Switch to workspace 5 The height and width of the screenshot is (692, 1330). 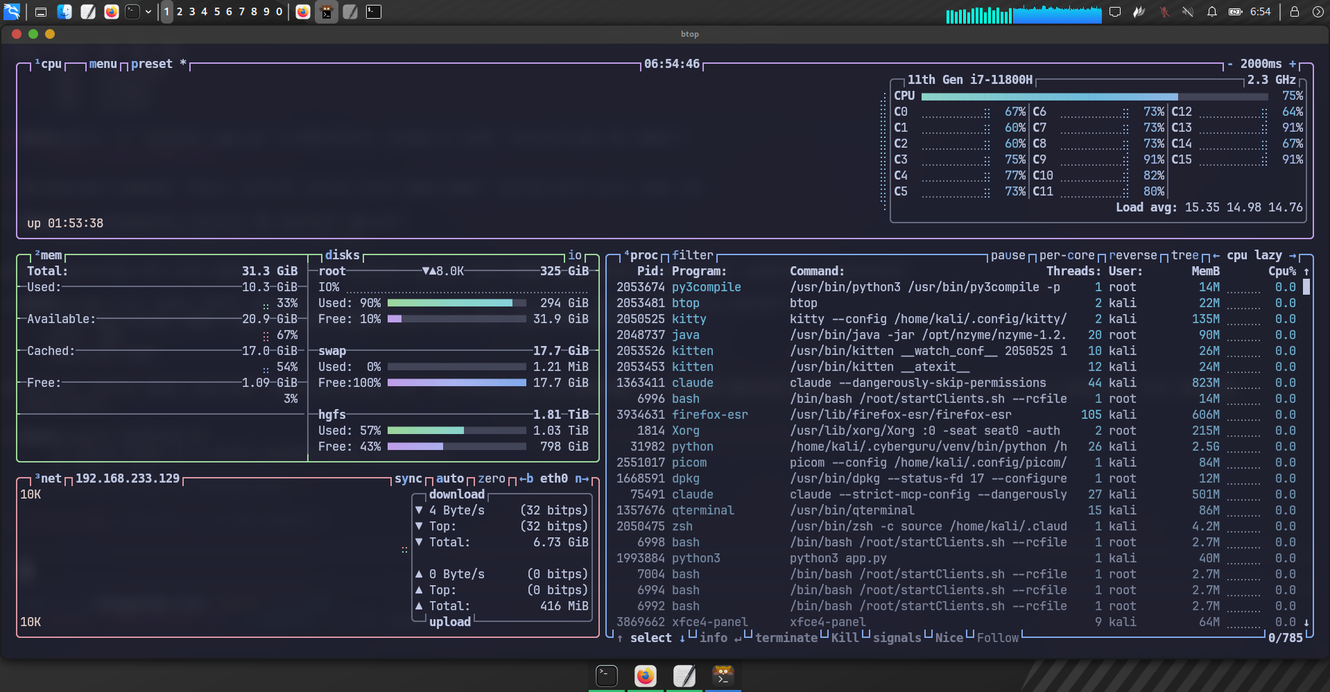pyautogui.click(x=217, y=12)
